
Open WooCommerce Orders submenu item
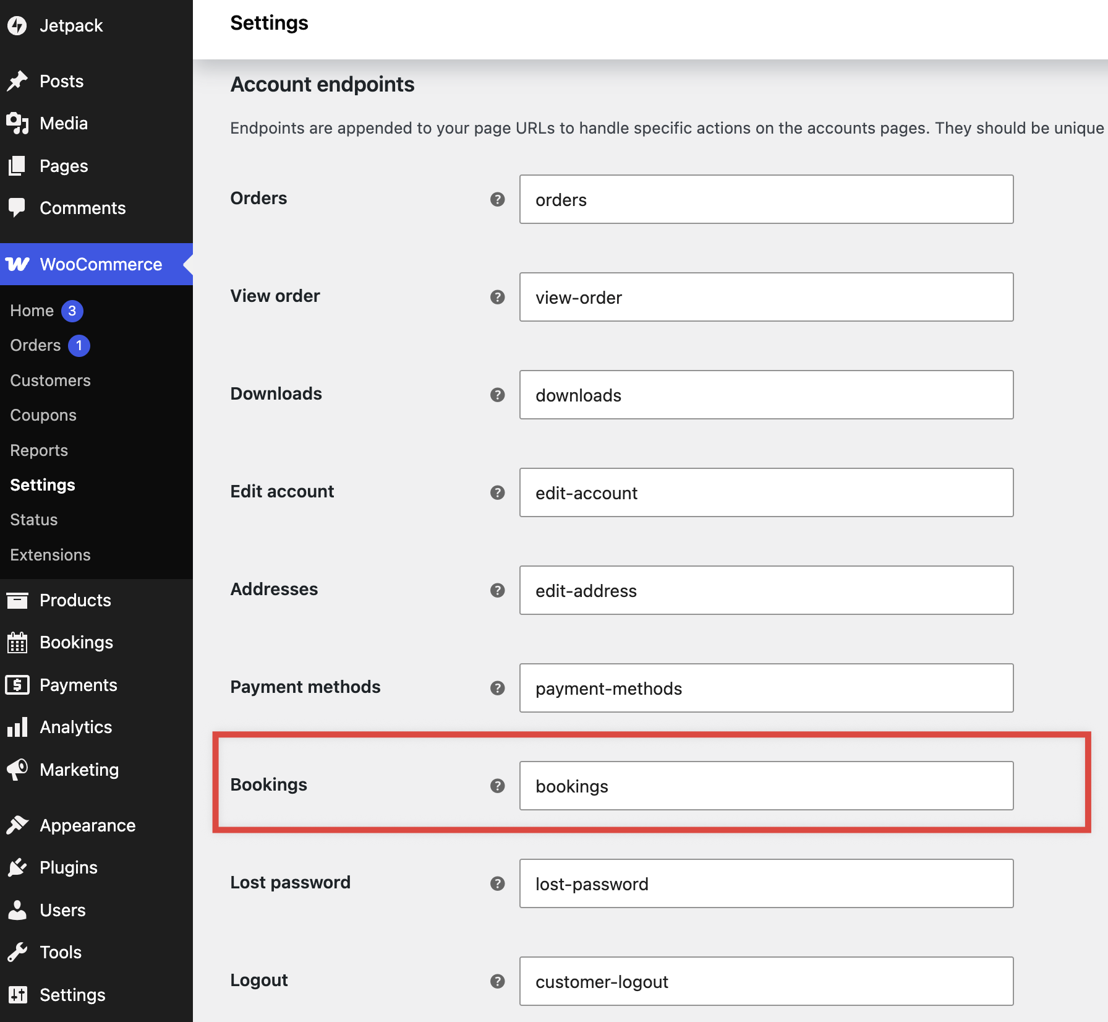pyautogui.click(x=35, y=345)
